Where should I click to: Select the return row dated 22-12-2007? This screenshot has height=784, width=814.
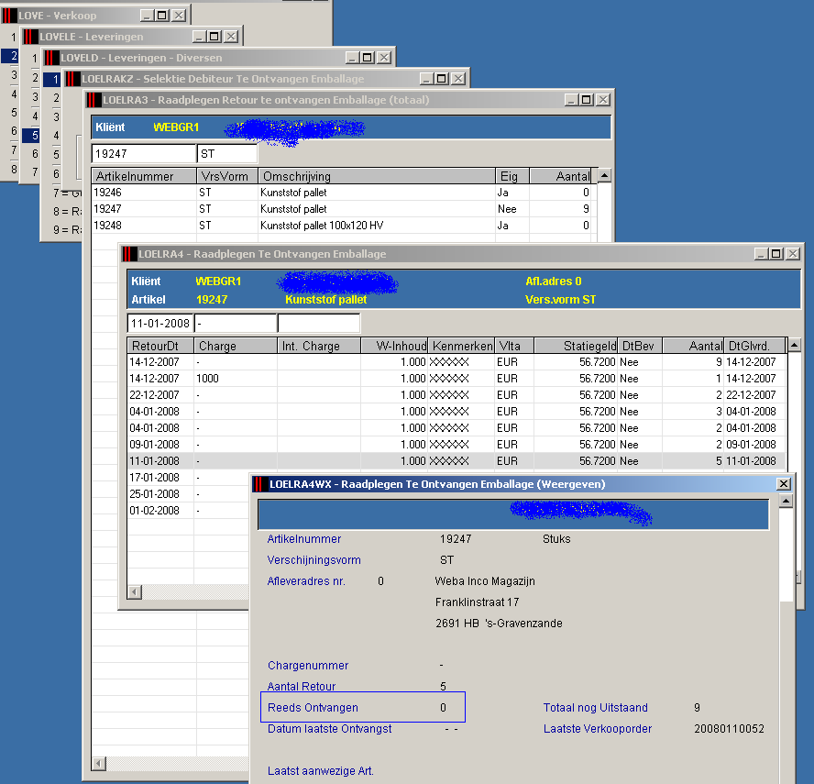pyautogui.click(x=456, y=395)
